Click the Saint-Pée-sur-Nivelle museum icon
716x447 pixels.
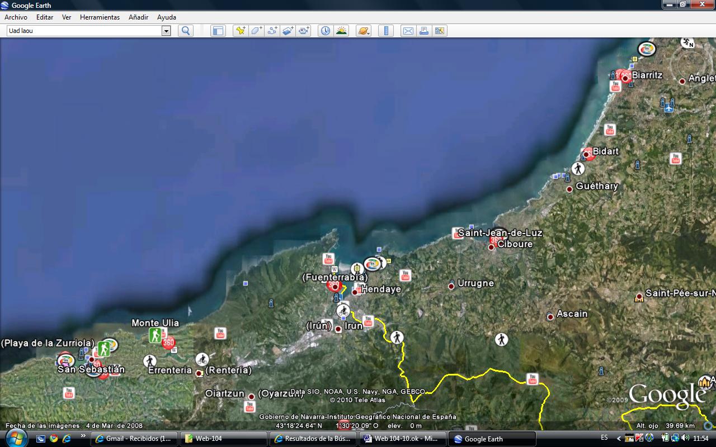click(639, 297)
